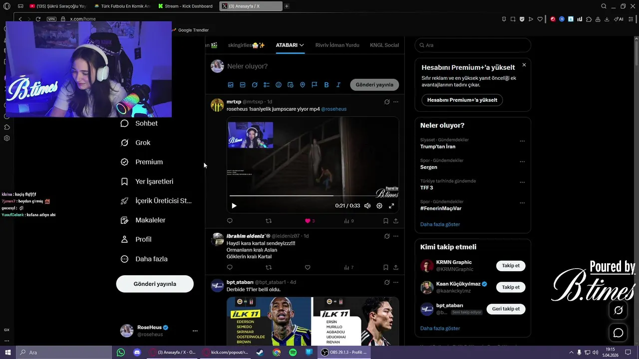
Task: Open the @roseheus mention link
Action: 333,109
